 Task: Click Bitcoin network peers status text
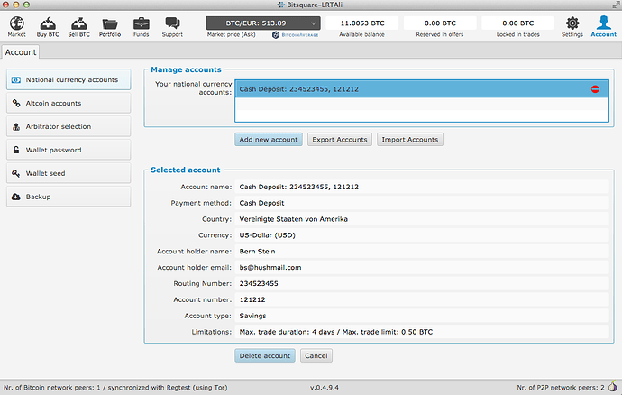point(115,388)
